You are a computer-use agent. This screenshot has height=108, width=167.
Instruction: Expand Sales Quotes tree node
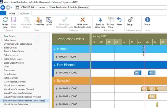click(1, 48)
